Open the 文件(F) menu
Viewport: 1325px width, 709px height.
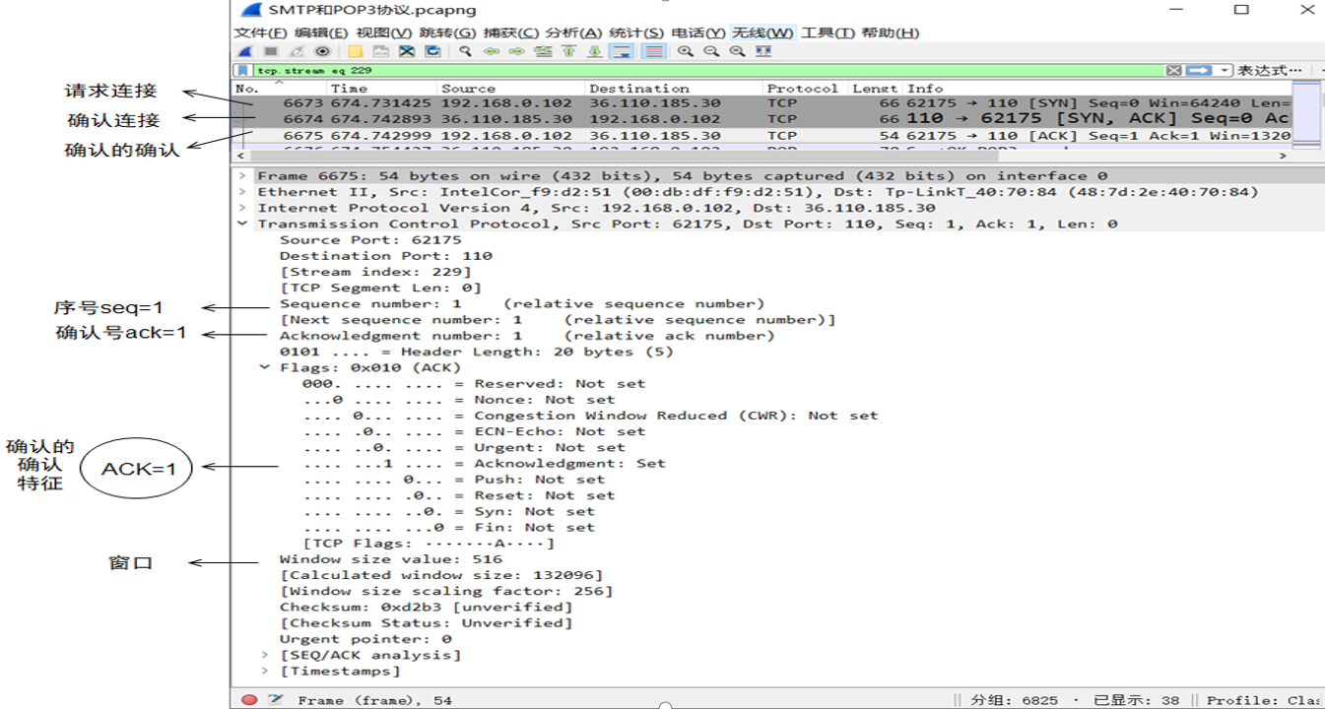(260, 32)
